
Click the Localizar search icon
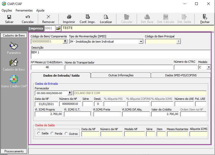click(x=106, y=17)
